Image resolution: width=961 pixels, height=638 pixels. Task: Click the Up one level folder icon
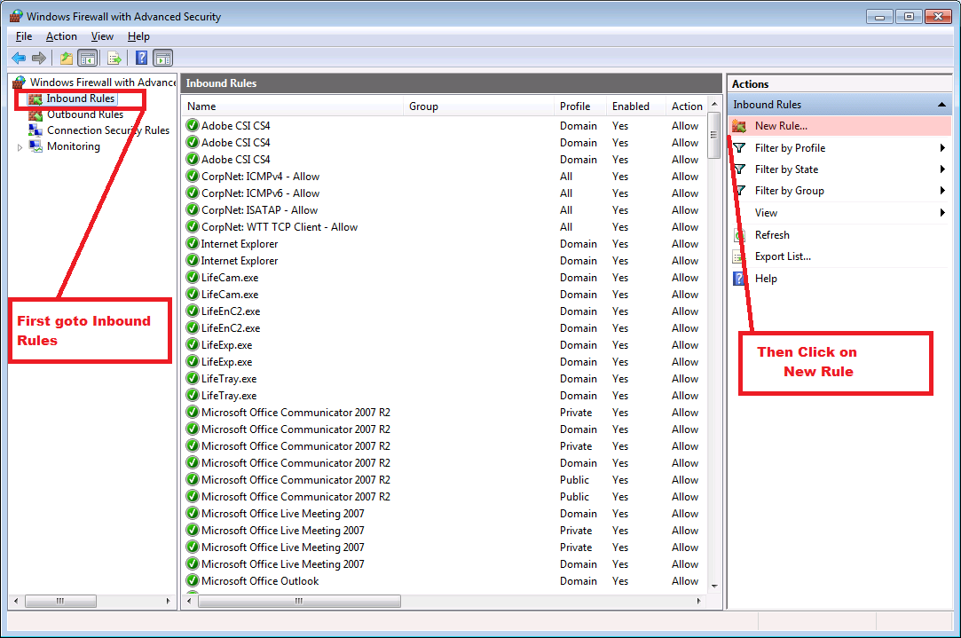(67, 59)
